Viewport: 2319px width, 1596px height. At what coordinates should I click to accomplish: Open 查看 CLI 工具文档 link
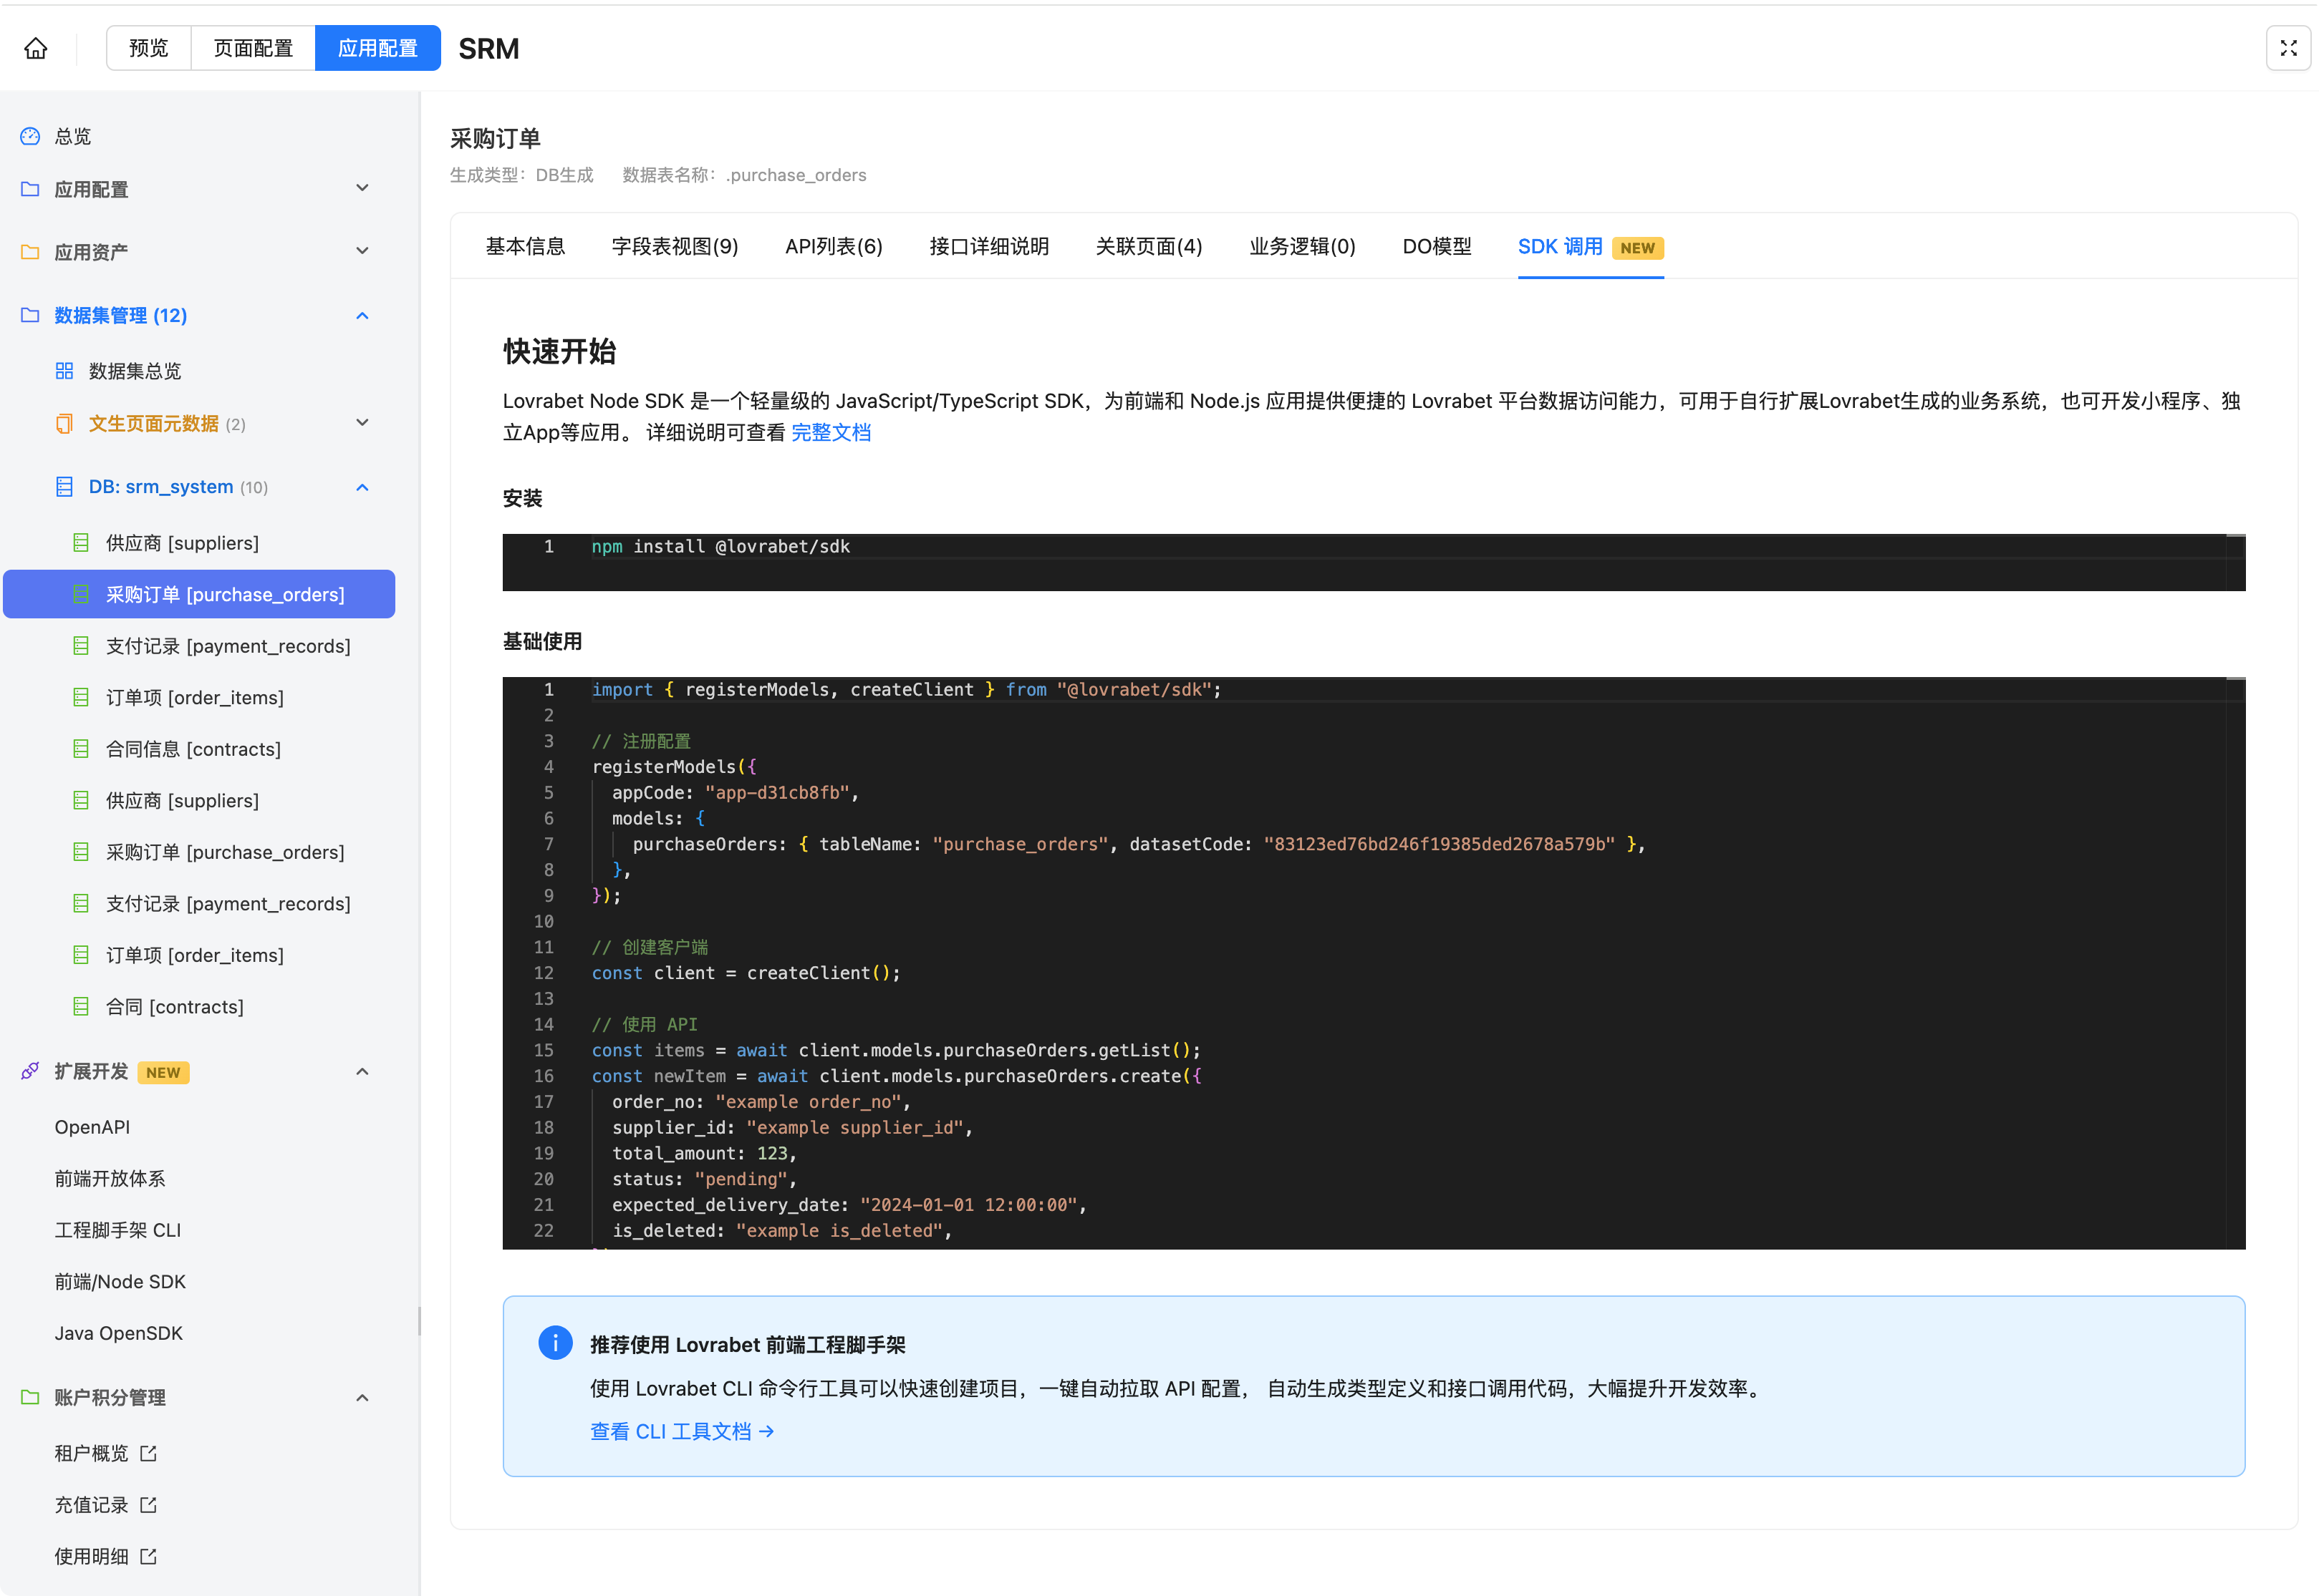(x=683, y=1431)
